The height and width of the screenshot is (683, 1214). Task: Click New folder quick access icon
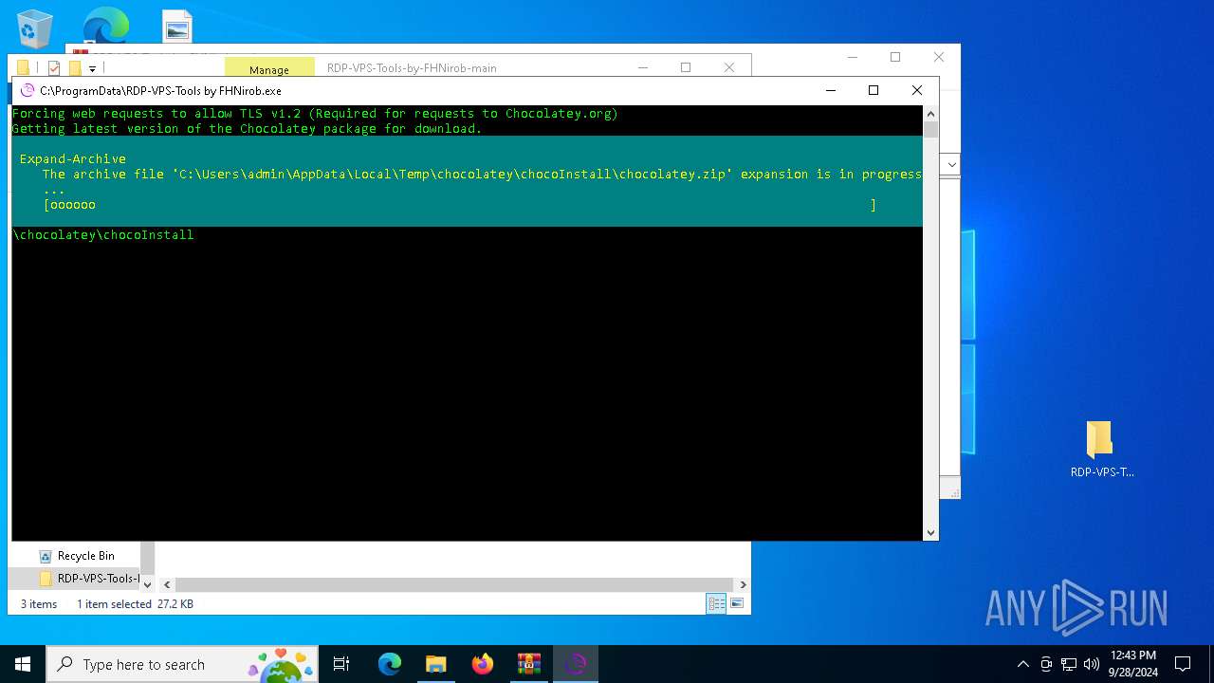[75, 67]
